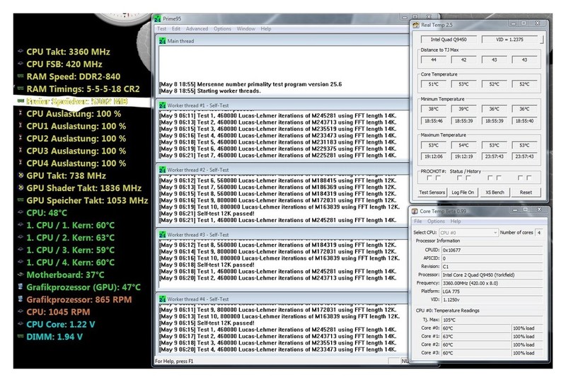This screenshot has height=382, width=566.
Task: Toggle fourth core's PROCHOT status checkbox
Action: (520, 178)
